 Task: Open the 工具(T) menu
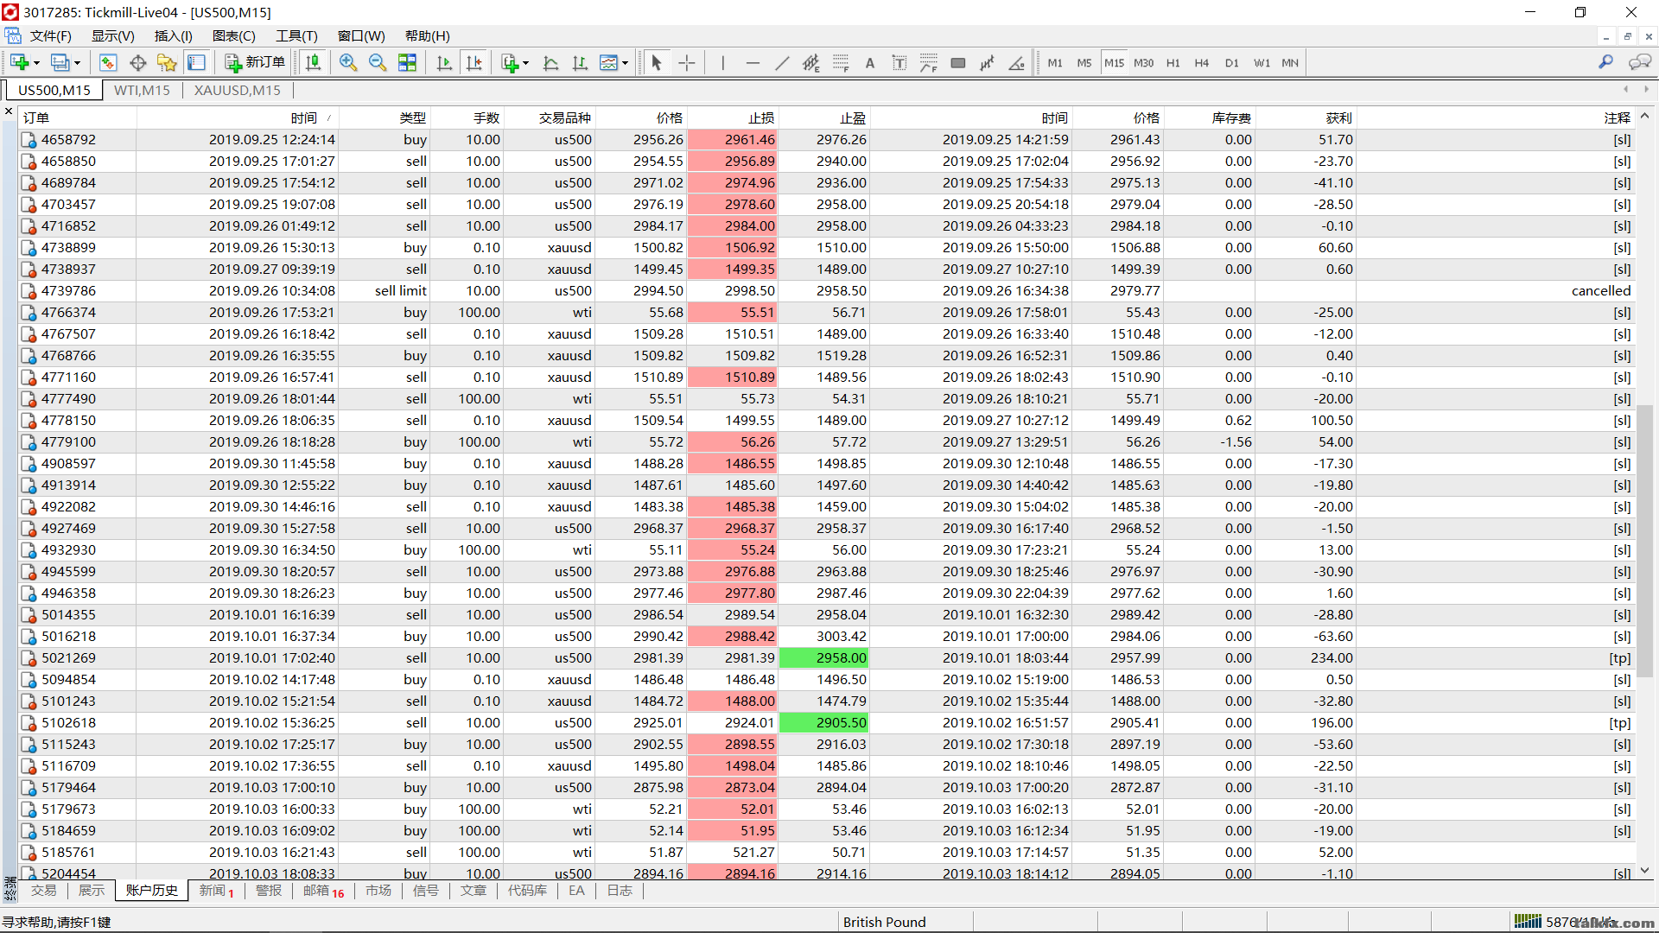[296, 36]
